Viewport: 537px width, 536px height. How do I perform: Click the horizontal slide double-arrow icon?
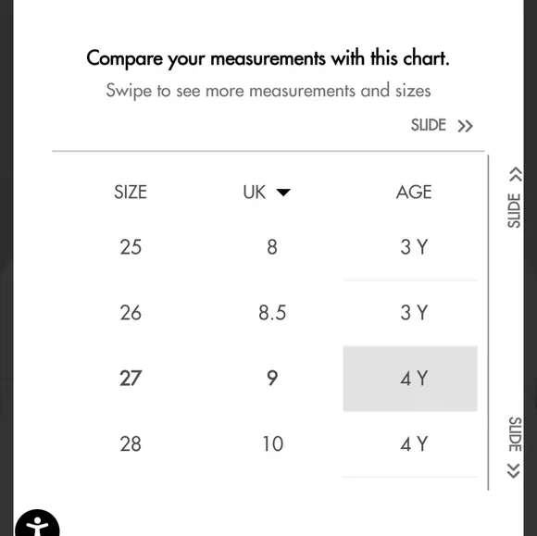pos(465,126)
